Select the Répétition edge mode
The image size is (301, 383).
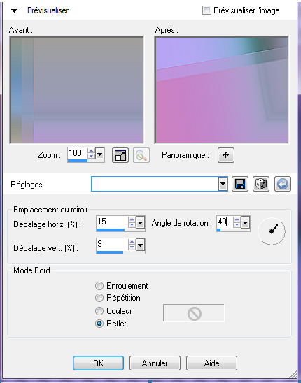(99, 298)
